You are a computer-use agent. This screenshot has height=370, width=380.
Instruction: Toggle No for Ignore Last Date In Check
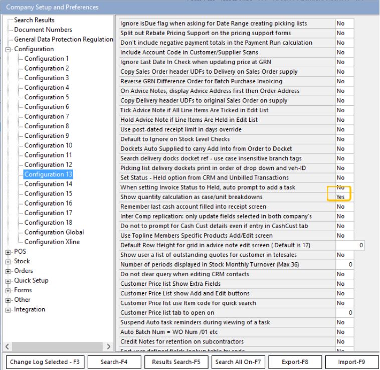click(344, 62)
